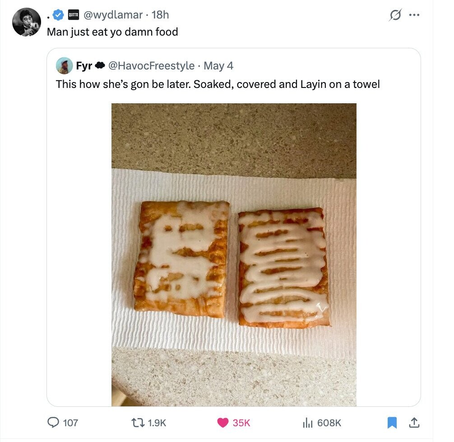Click the QUITTR affiliation badge

[x=73, y=15]
